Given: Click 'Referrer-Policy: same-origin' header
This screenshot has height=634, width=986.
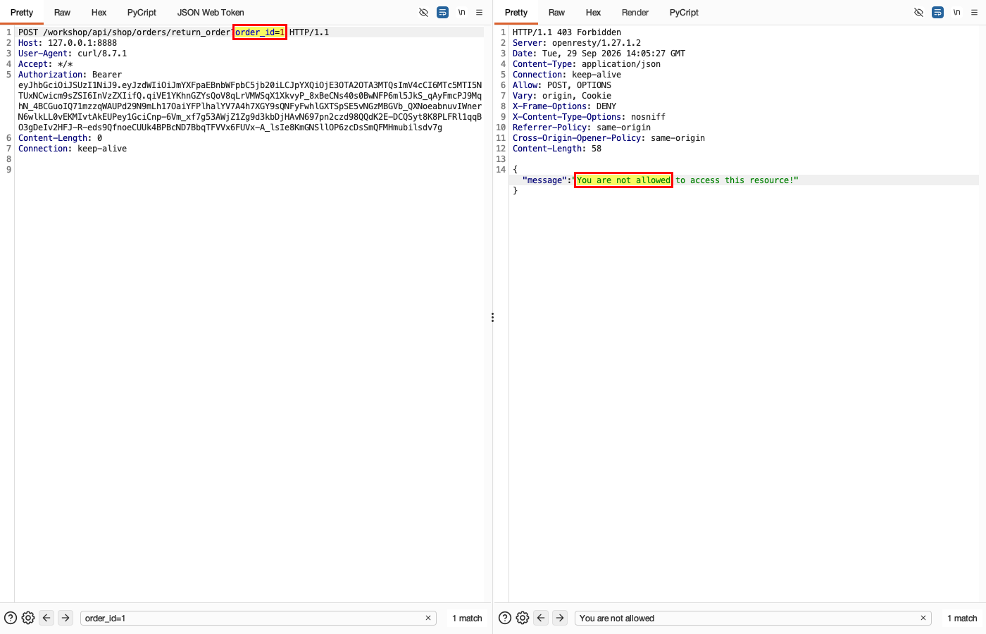Looking at the screenshot, I should click(582, 128).
